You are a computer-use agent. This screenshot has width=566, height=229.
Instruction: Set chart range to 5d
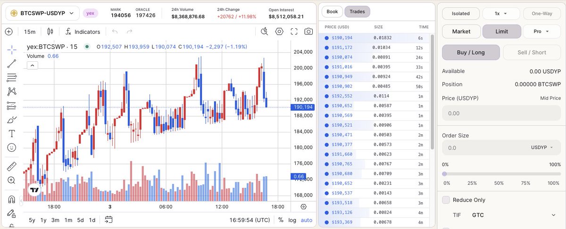tap(81, 220)
